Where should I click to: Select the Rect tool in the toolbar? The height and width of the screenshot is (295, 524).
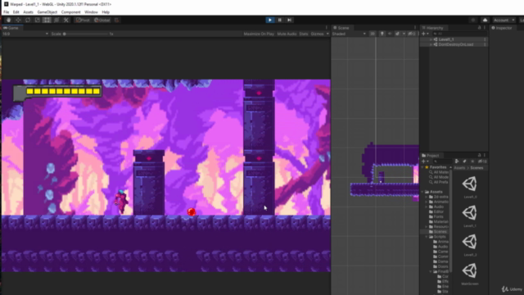(x=47, y=20)
